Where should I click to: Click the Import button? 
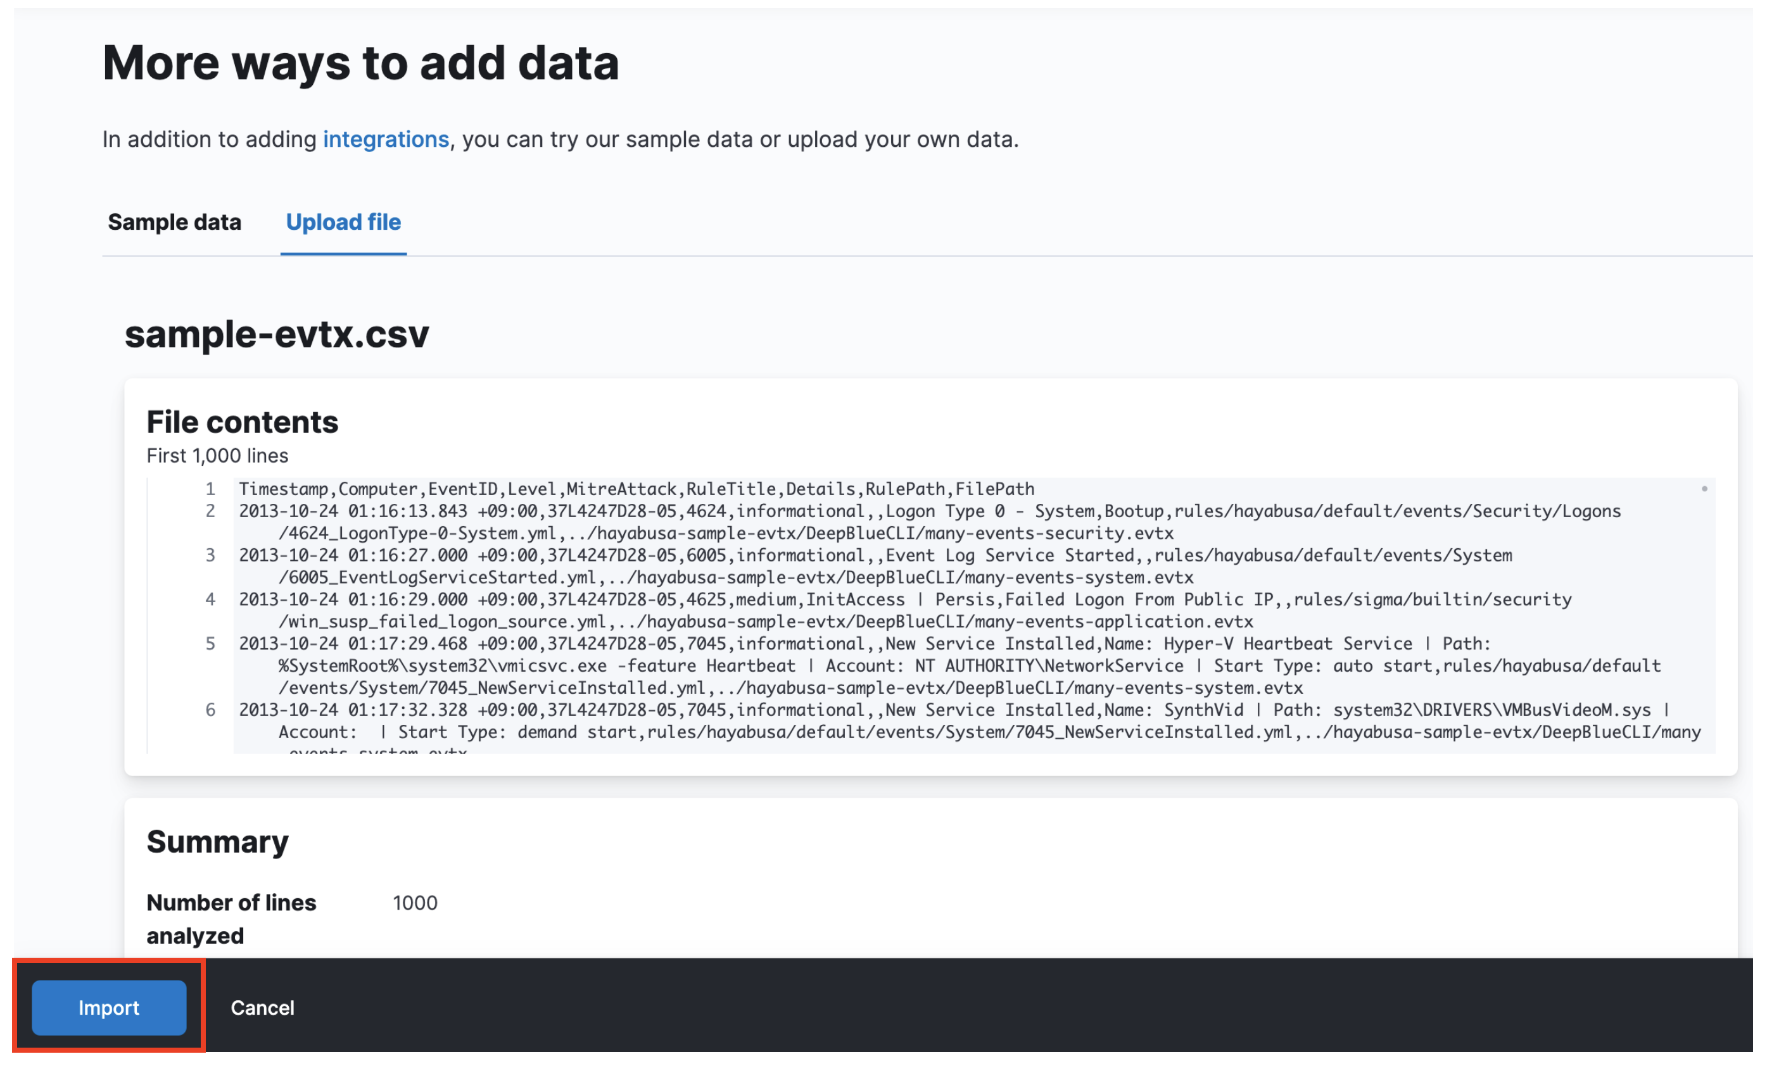pyautogui.click(x=109, y=1008)
